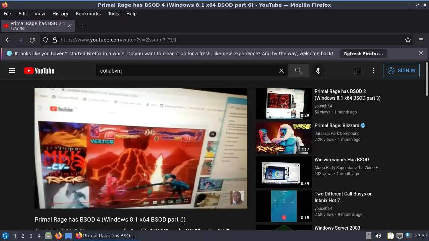Go back to the previous page
Image resolution: width=429 pixels, height=241 pixels.
[x=8, y=40]
